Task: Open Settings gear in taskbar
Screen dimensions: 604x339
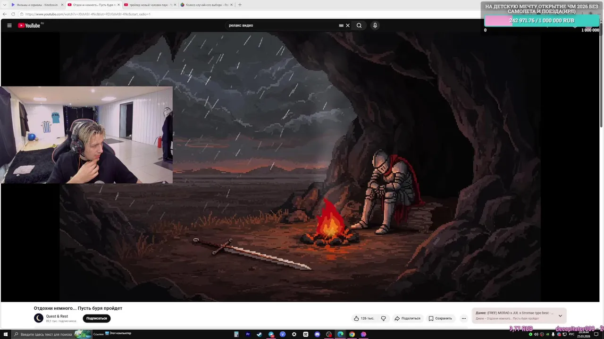Action: click(x=294, y=334)
